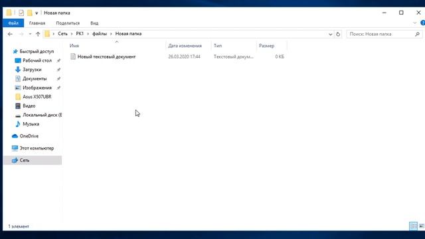Click the 0 КБ size cell
Screen dimensions: 425x239
tap(280, 56)
